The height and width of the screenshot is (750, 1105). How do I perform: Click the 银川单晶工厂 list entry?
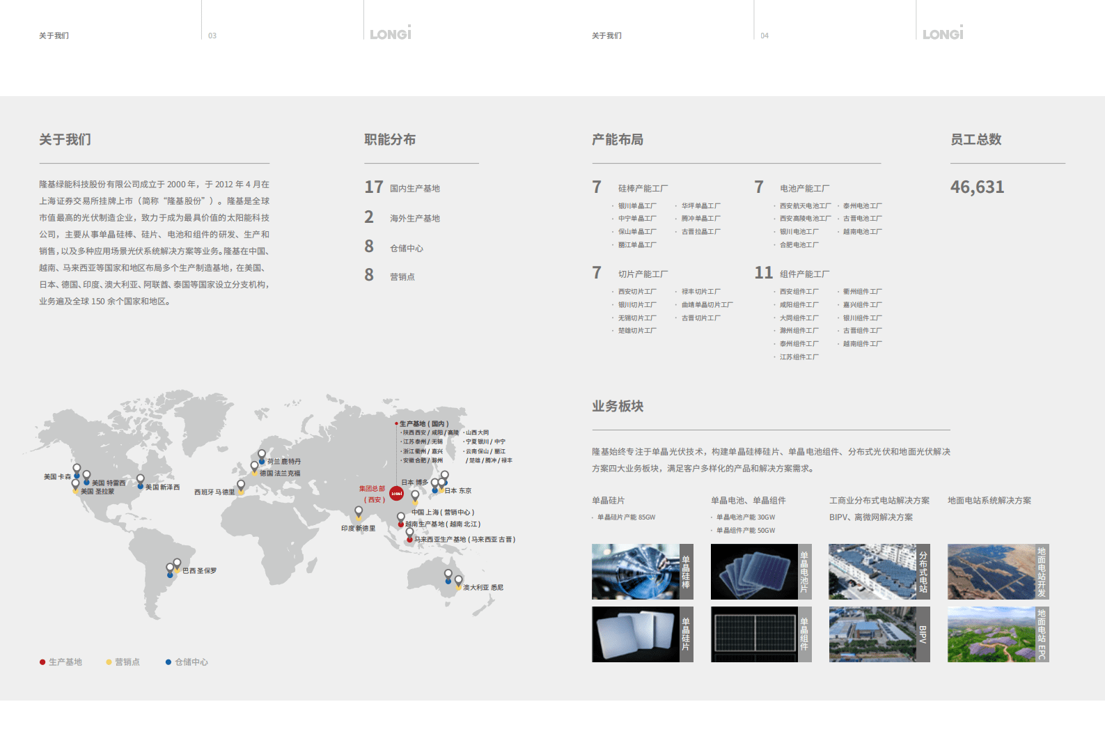[637, 206]
